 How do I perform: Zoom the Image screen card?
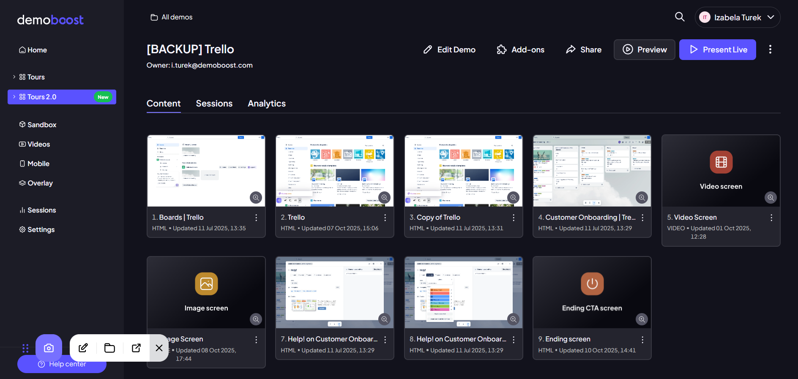(256, 319)
